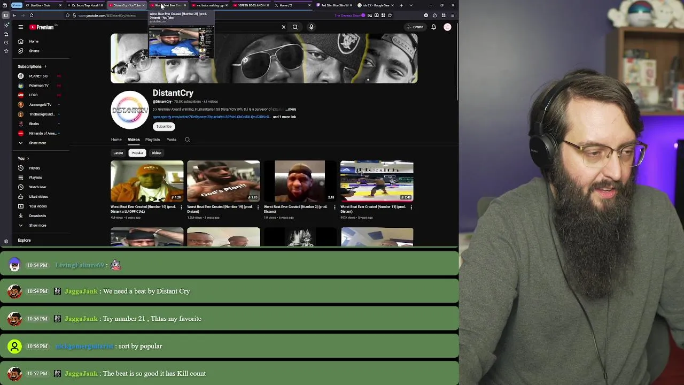684x385 pixels.
Task: Open Asmongold TV subscription
Action: 40,105
